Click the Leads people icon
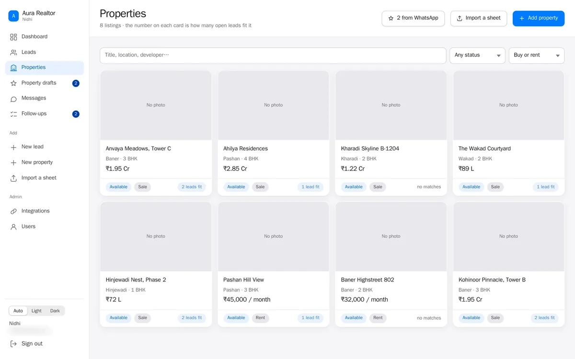The width and height of the screenshot is (575, 359). (x=13, y=52)
